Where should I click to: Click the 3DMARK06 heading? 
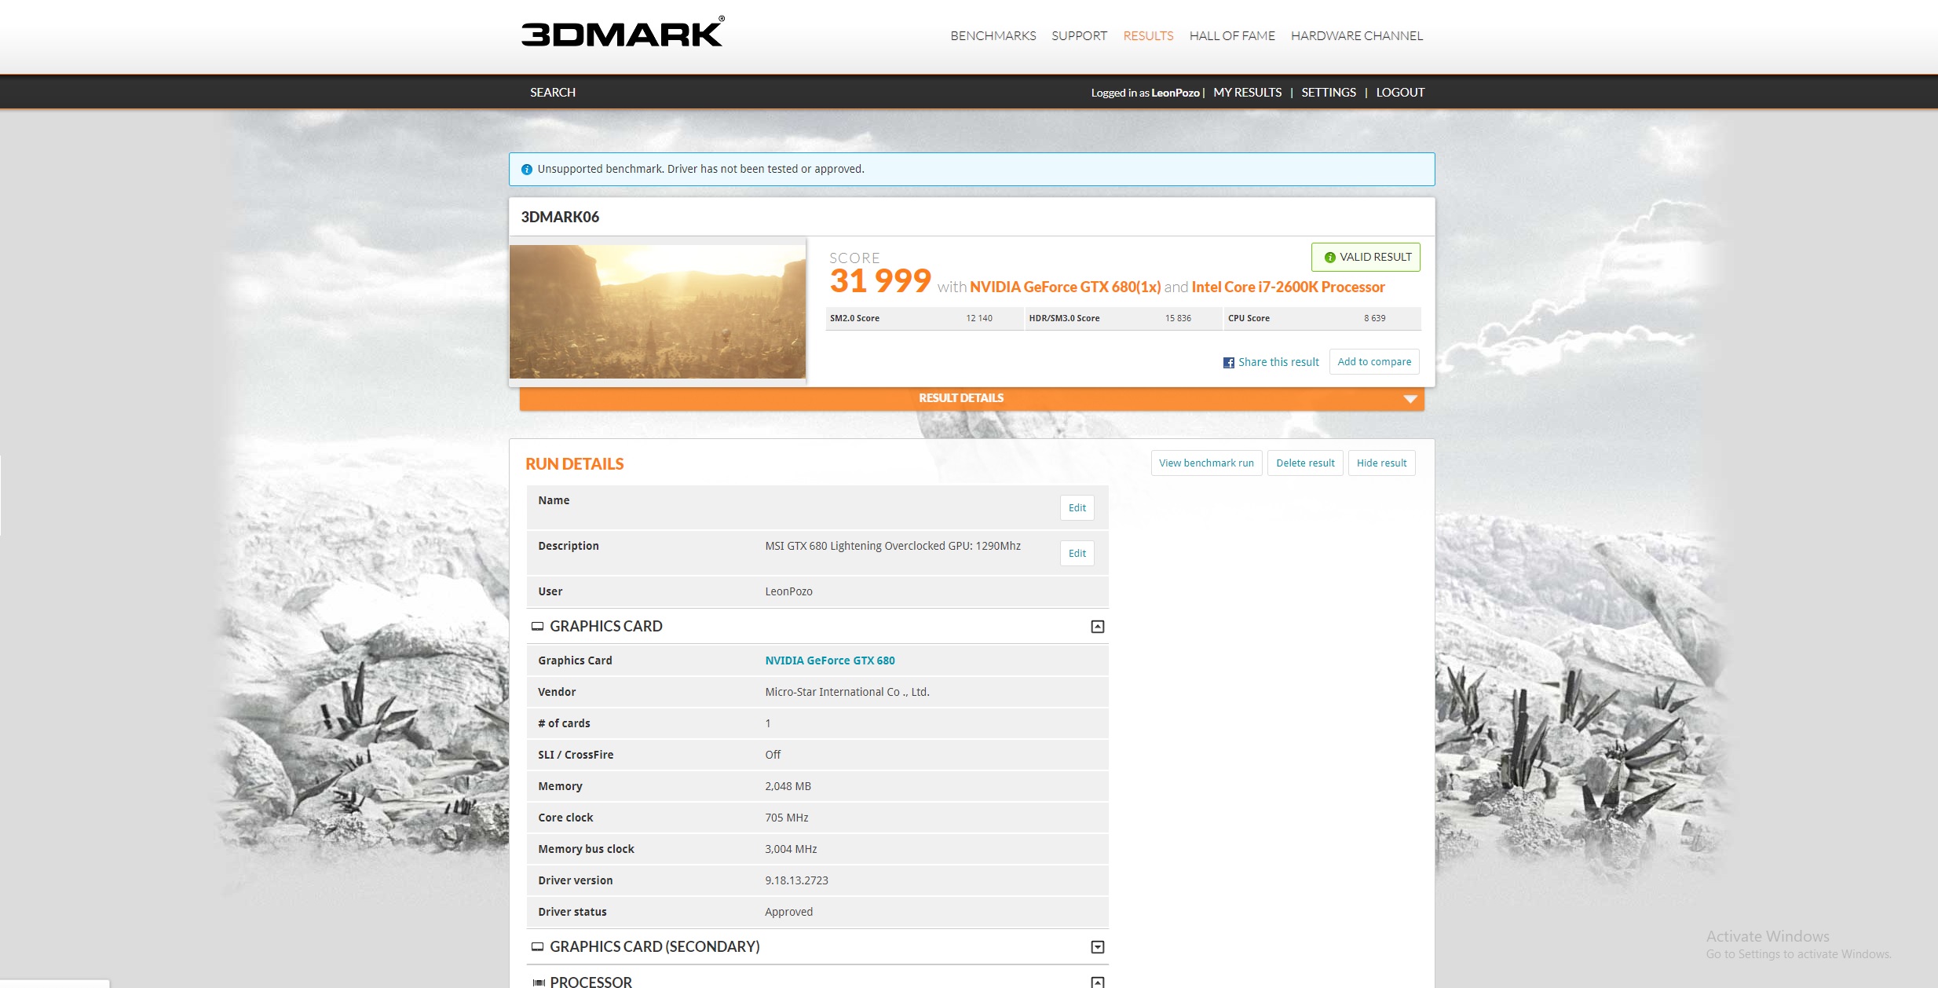[560, 218]
